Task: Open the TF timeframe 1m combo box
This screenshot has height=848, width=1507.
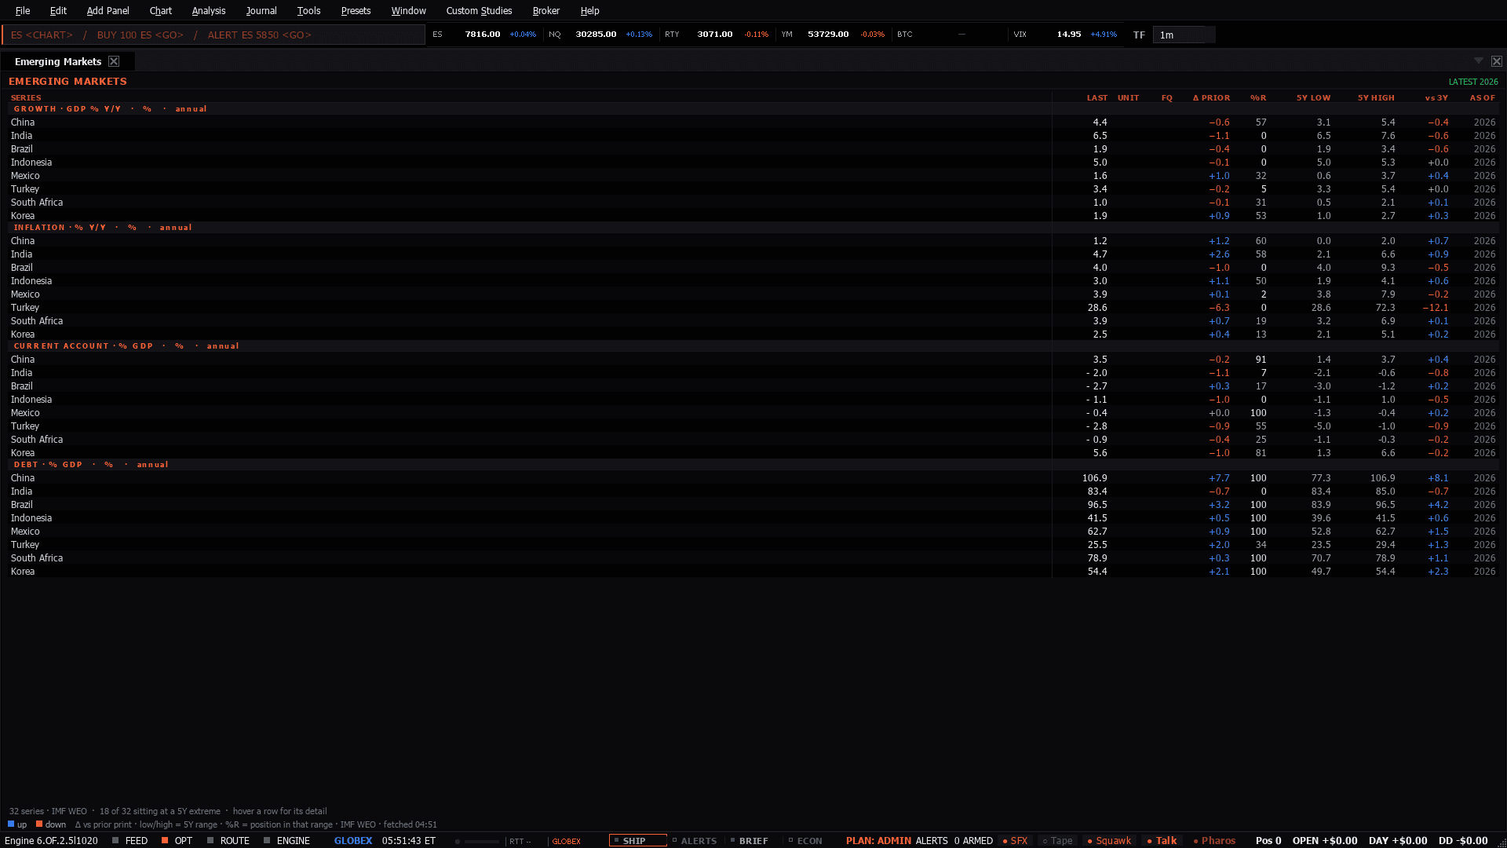Action: tap(1184, 35)
